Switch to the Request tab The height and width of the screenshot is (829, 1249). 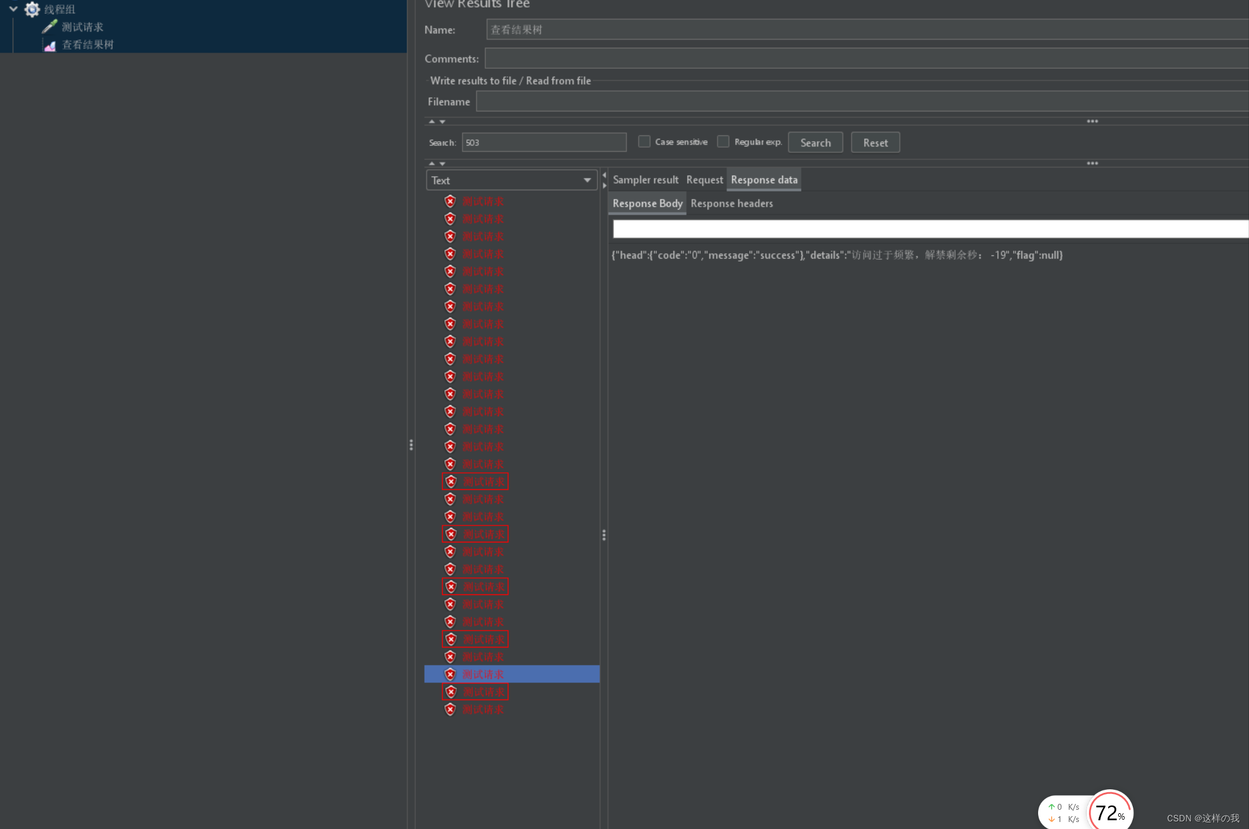click(x=705, y=180)
